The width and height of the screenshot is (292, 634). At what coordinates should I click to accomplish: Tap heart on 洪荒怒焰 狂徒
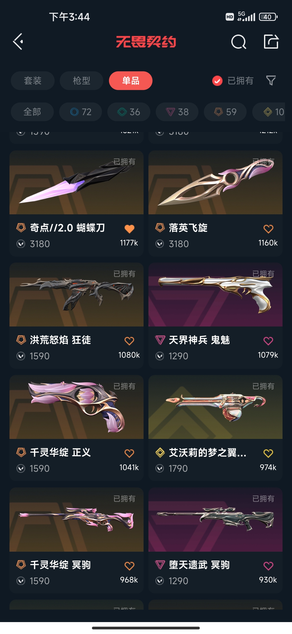(x=129, y=341)
